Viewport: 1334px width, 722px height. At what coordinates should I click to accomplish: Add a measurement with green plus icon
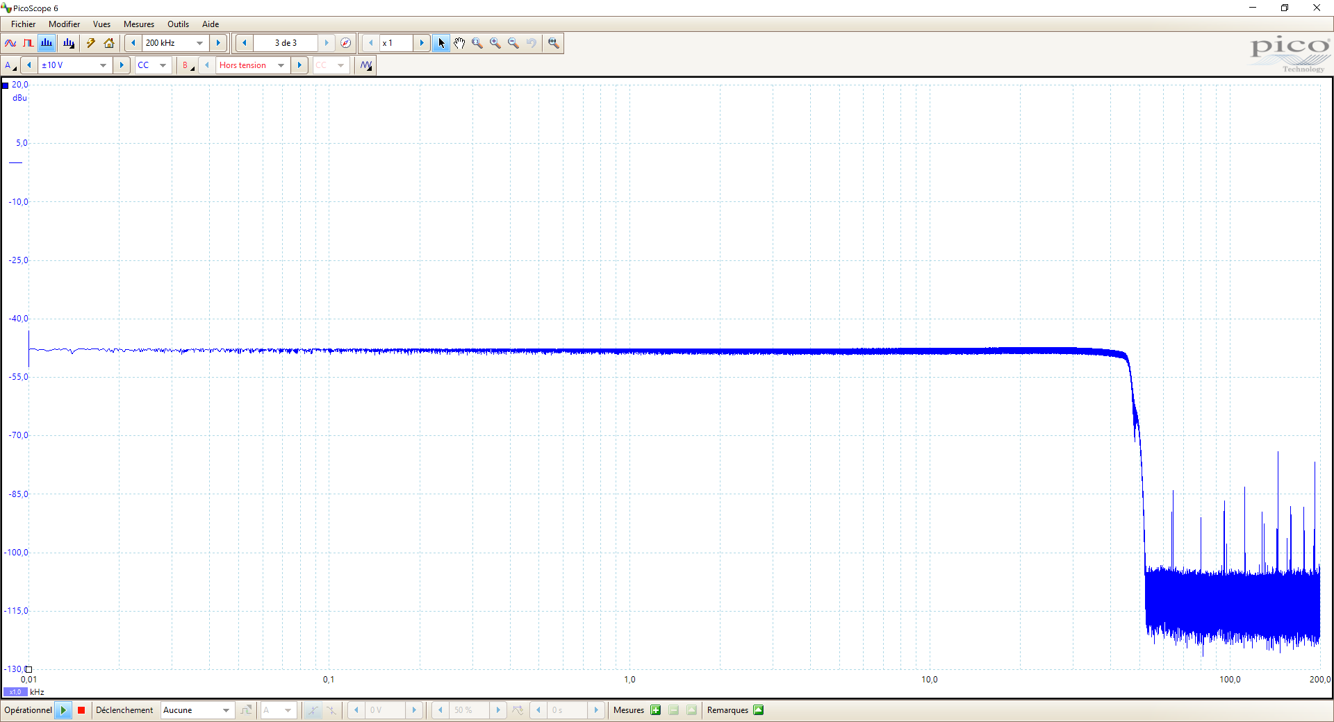tap(655, 710)
